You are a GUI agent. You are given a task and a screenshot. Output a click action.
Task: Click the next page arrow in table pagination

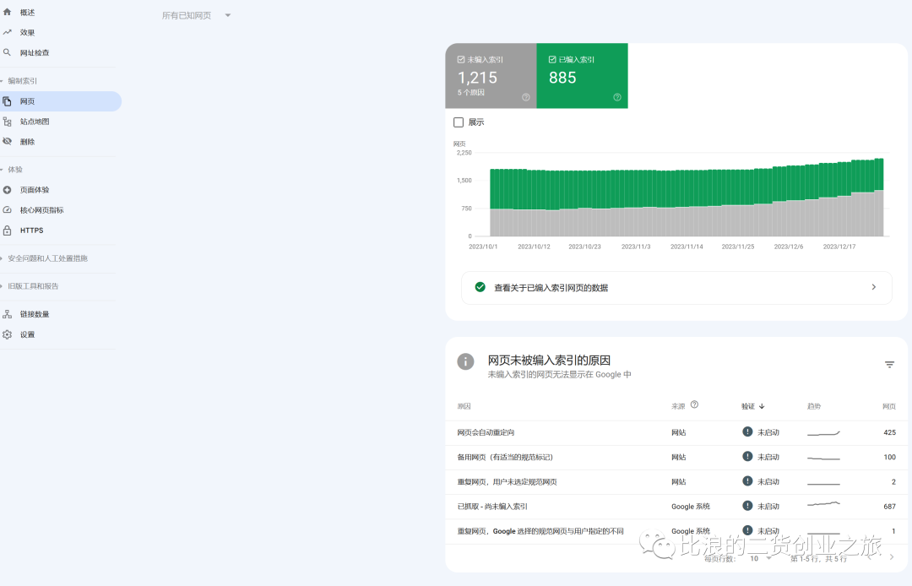coord(890,558)
